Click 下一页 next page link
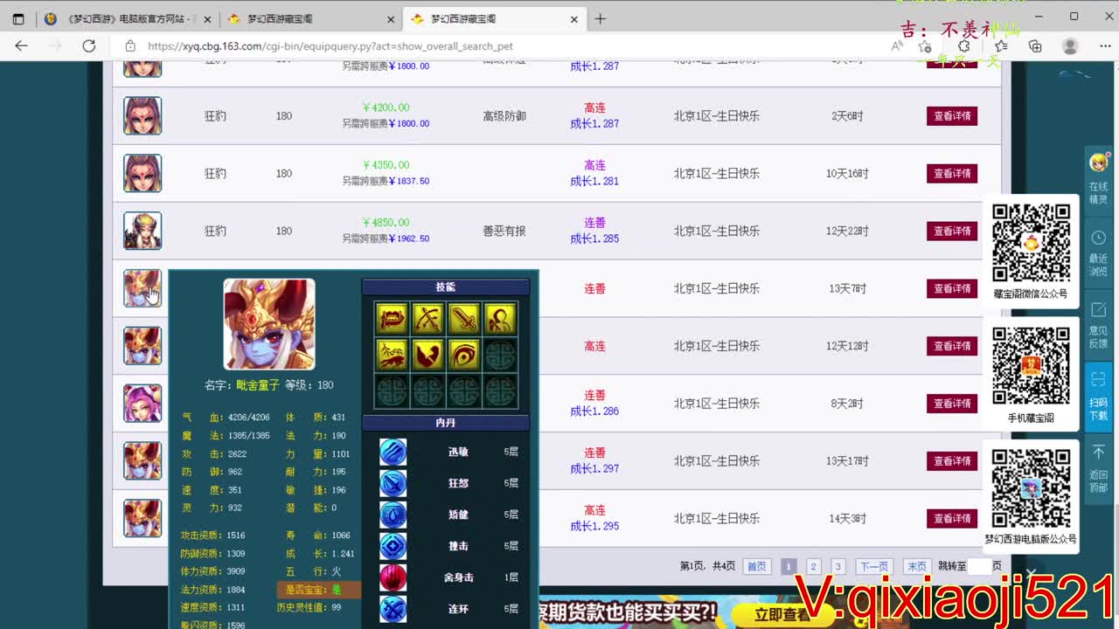 click(x=873, y=566)
